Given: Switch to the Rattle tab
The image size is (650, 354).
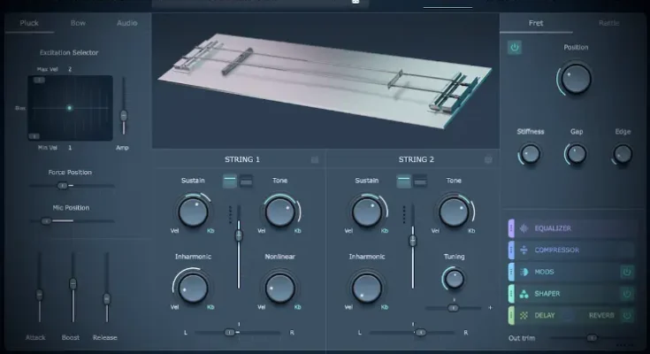Looking at the screenshot, I should point(609,23).
